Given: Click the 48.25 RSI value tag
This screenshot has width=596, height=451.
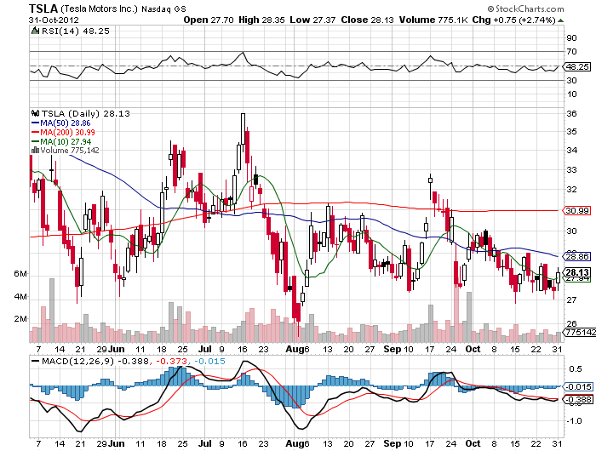Looking at the screenshot, I should [x=577, y=67].
